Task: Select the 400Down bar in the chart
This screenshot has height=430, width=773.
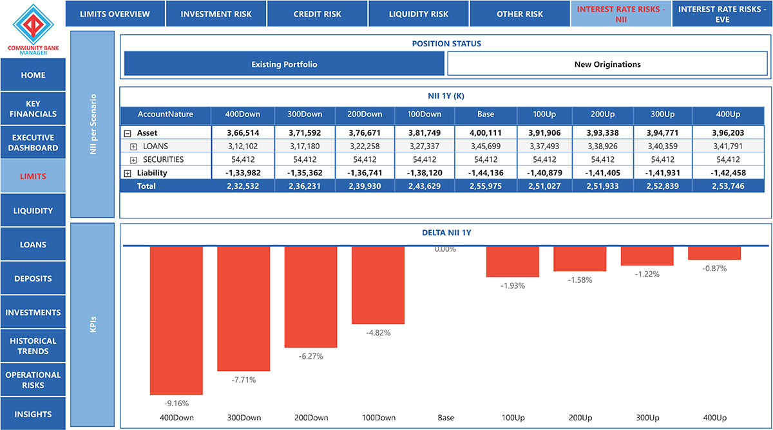Action: [177, 320]
